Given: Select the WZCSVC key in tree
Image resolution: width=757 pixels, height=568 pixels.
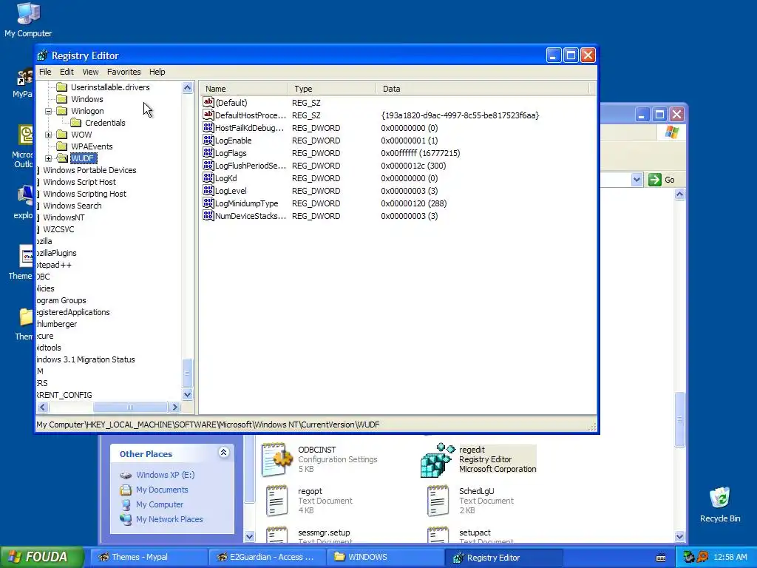Looking at the screenshot, I should 58,229.
